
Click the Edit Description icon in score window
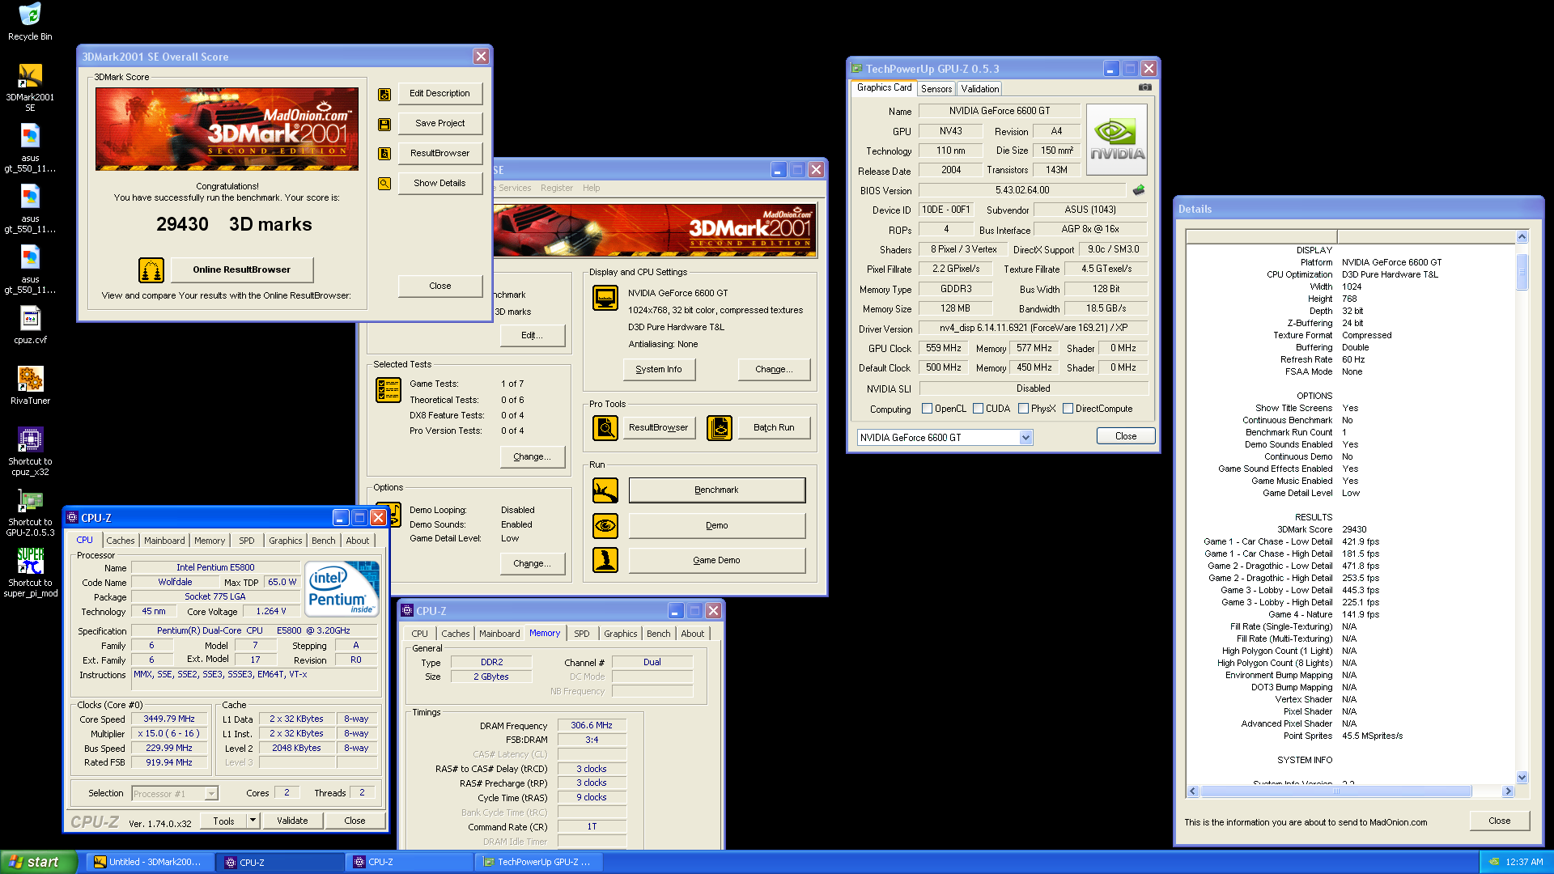(384, 94)
